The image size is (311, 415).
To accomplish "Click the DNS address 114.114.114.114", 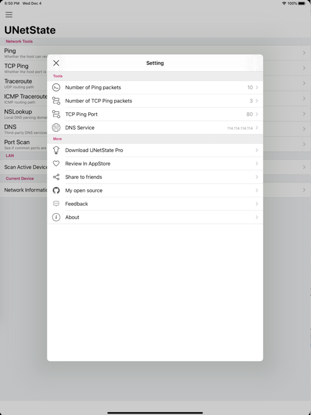I will pos(240,128).
